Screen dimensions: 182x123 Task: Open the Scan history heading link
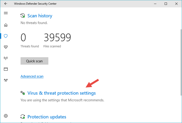click(40, 16)
